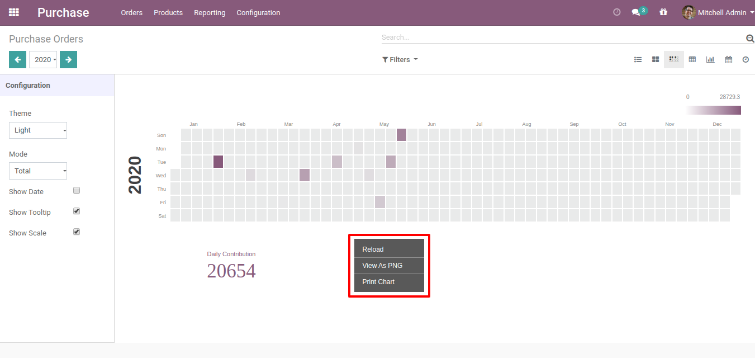Viewport: 755px width, 358px height.
Task: Switch to kanban view icon
Action: click(656, 59)
